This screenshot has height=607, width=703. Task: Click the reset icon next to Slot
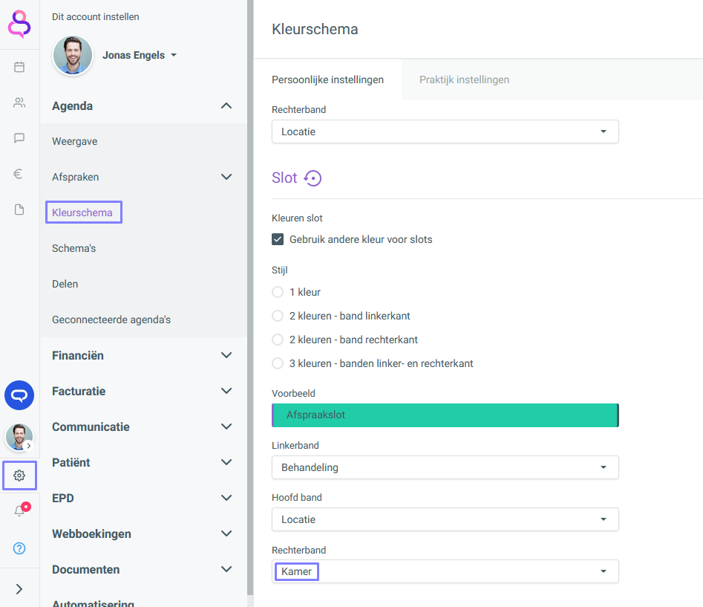tap(313, 178)
